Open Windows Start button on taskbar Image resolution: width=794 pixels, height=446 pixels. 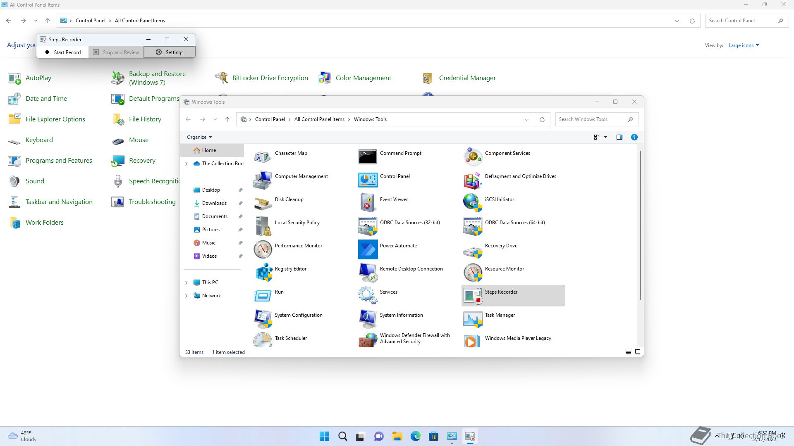325,436
